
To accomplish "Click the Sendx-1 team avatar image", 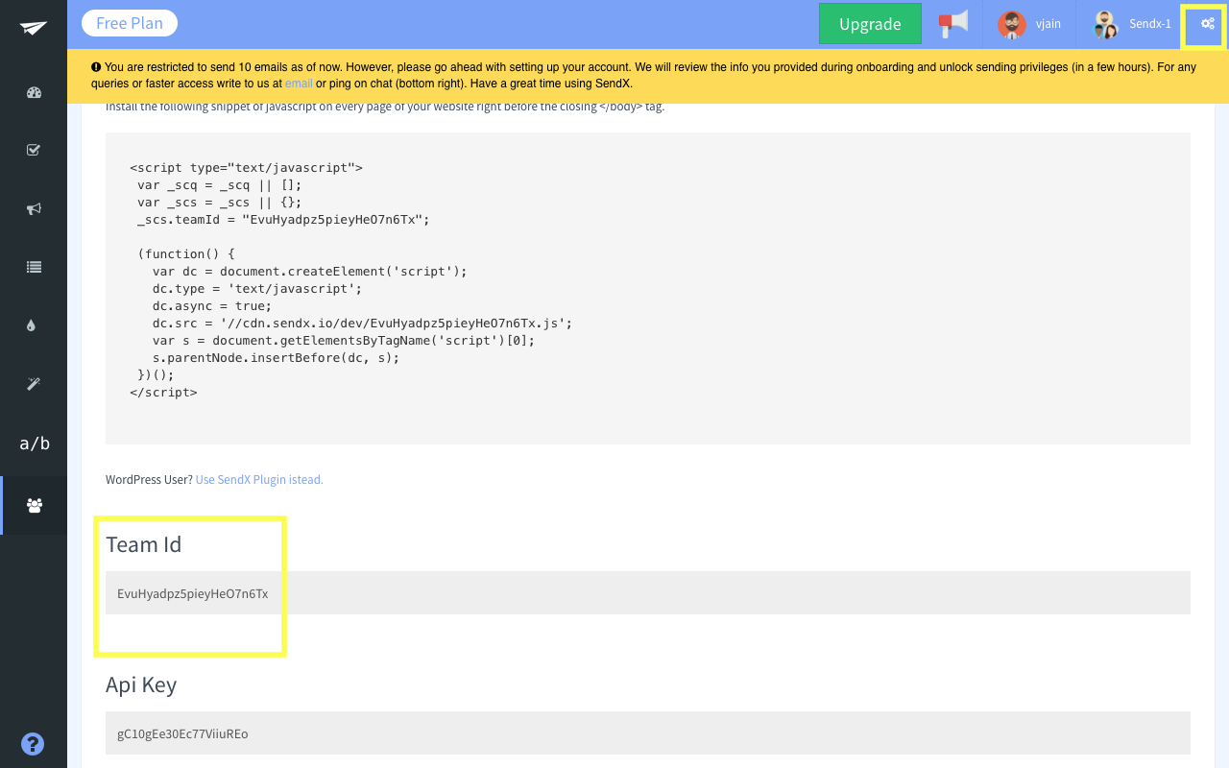I will click(x=1106, y=24).
